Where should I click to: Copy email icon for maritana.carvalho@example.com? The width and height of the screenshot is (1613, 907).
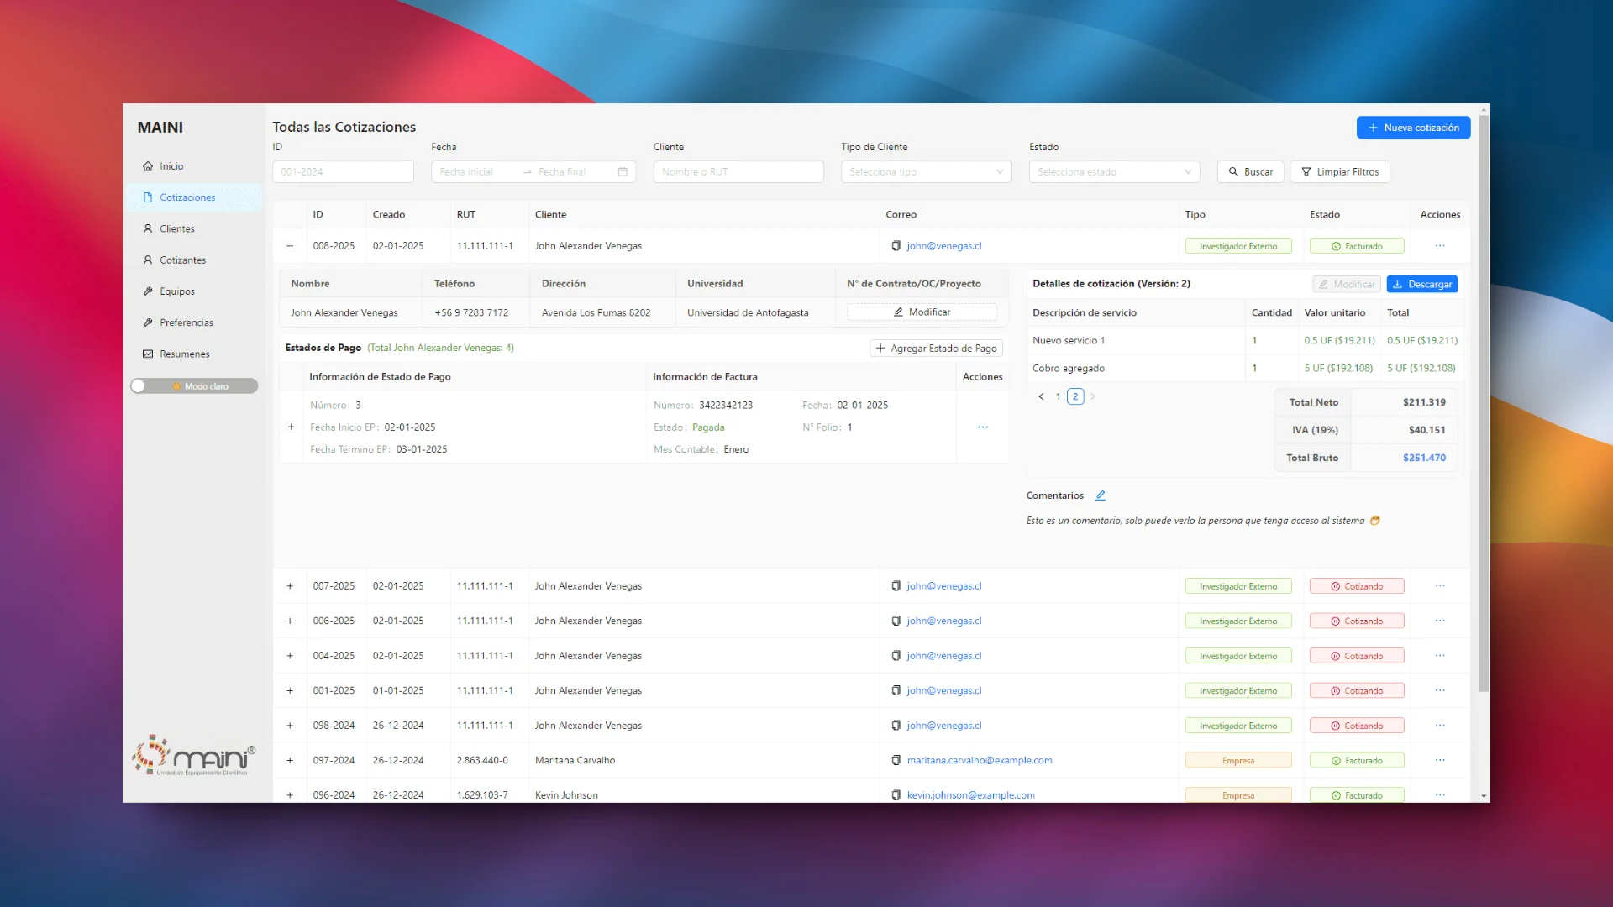pos(896,760)
